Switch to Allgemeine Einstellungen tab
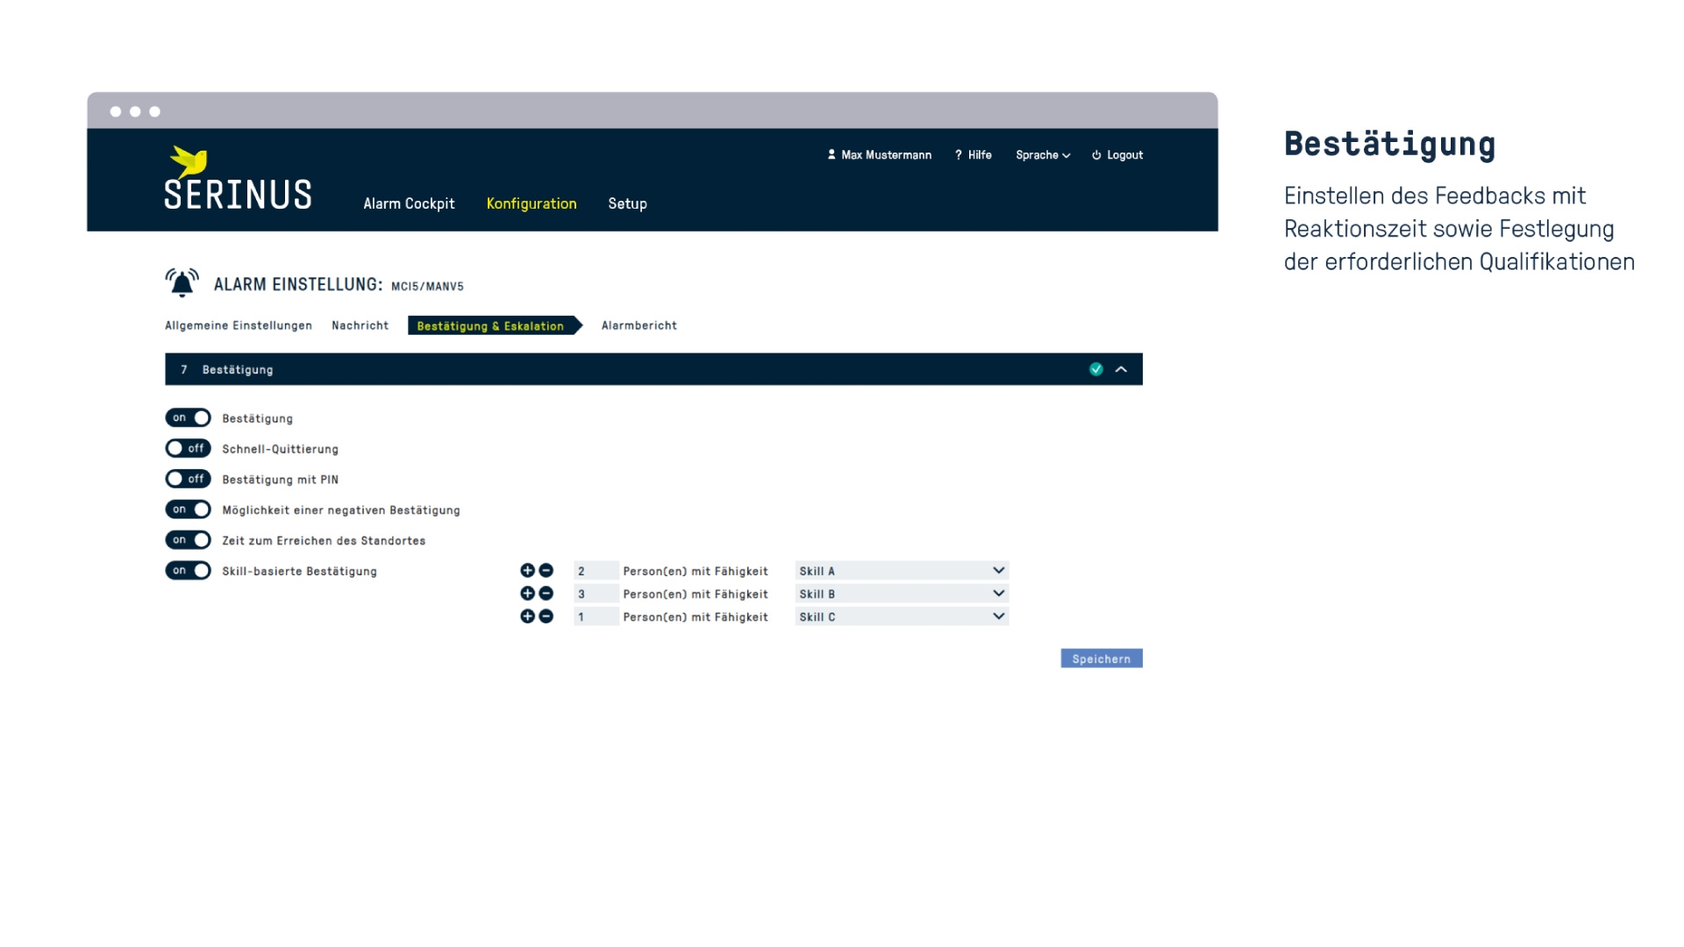Screen dimensions: 1684x947 click(239, 325)
